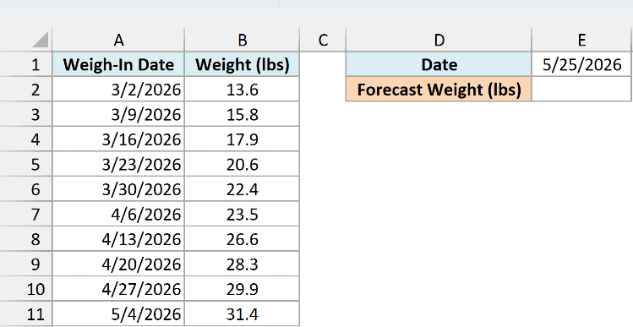Select row 10 header
633x327 pixels.
(x=26, y=289)
